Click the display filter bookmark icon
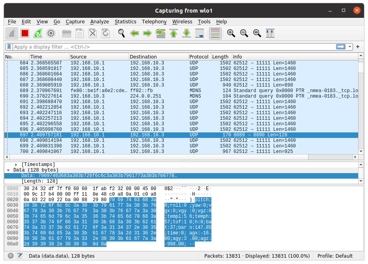368x264 pixels. coord(9,47)
